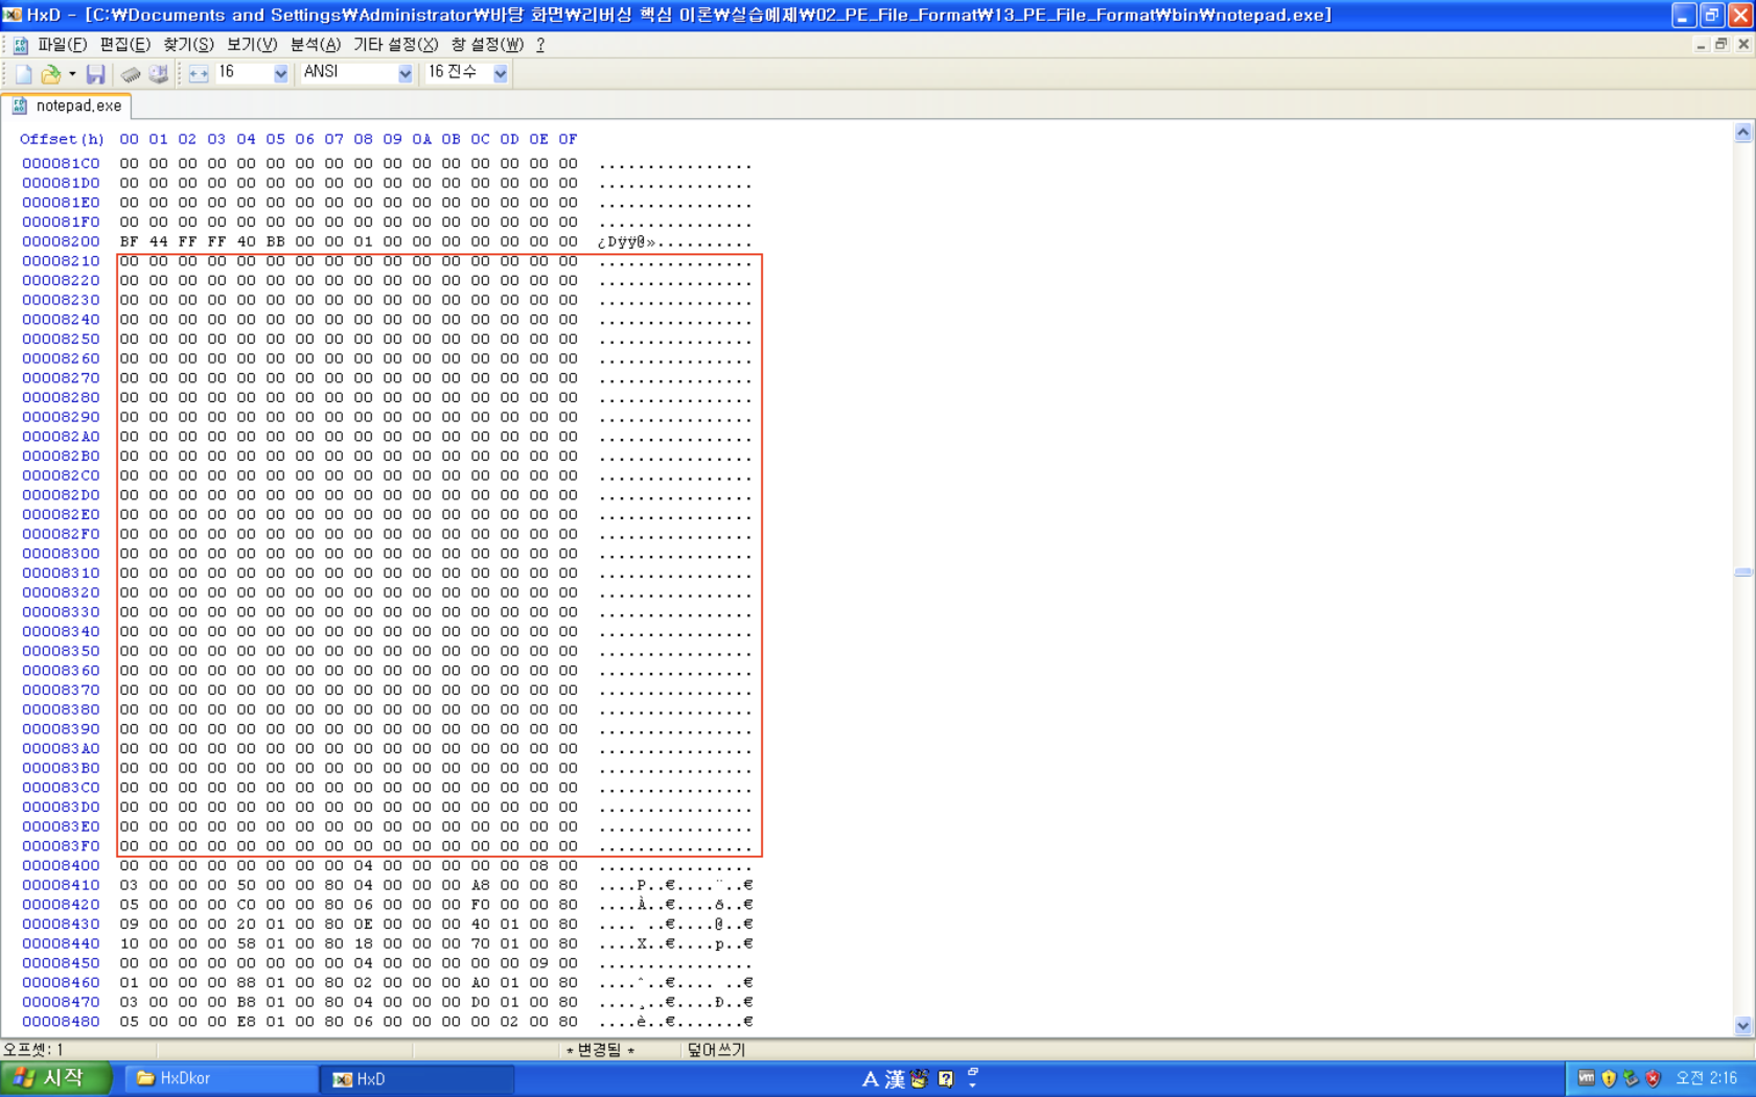1756x1097 pixels.
Task: Open the 분석(A) menu
Action: tap(315, 45)
